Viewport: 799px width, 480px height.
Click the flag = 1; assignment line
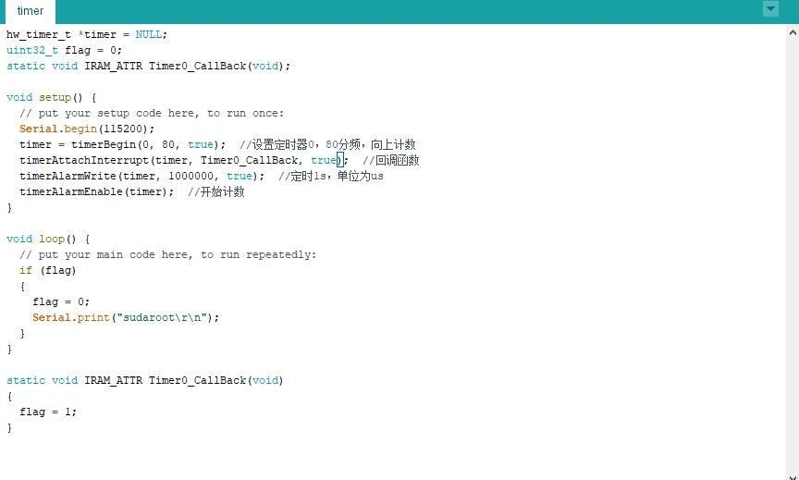pyautogui.click(x=48, y=412)
